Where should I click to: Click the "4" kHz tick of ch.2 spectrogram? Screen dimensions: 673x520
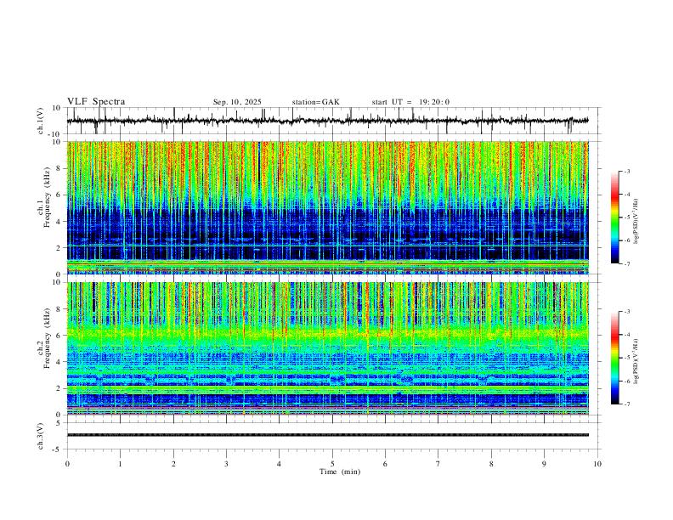coord(59,362)
